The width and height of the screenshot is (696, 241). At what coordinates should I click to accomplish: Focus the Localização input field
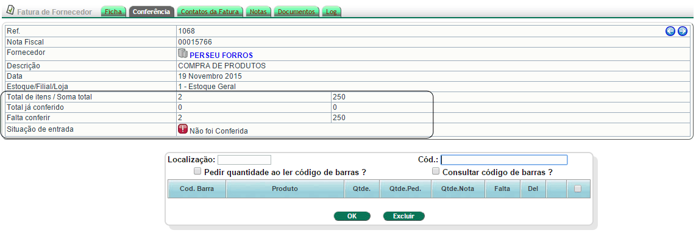244,160
